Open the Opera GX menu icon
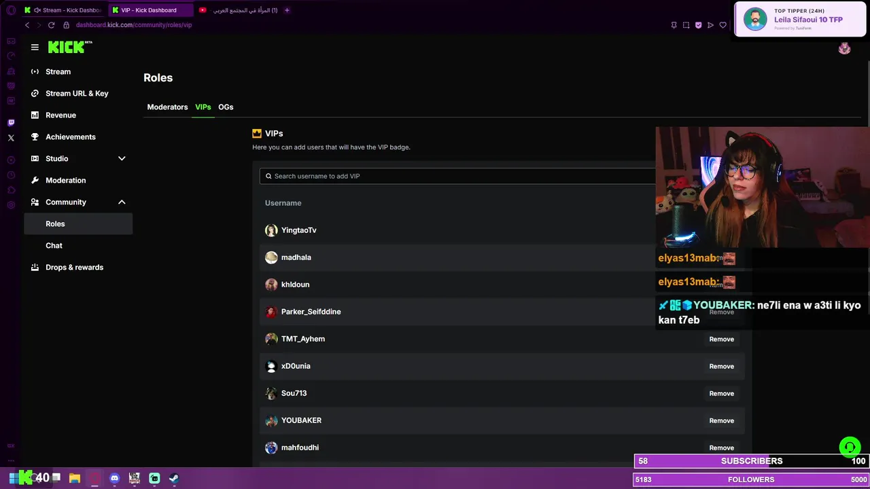This screenshot has height=489, width=870. click(x=11, y=10)
